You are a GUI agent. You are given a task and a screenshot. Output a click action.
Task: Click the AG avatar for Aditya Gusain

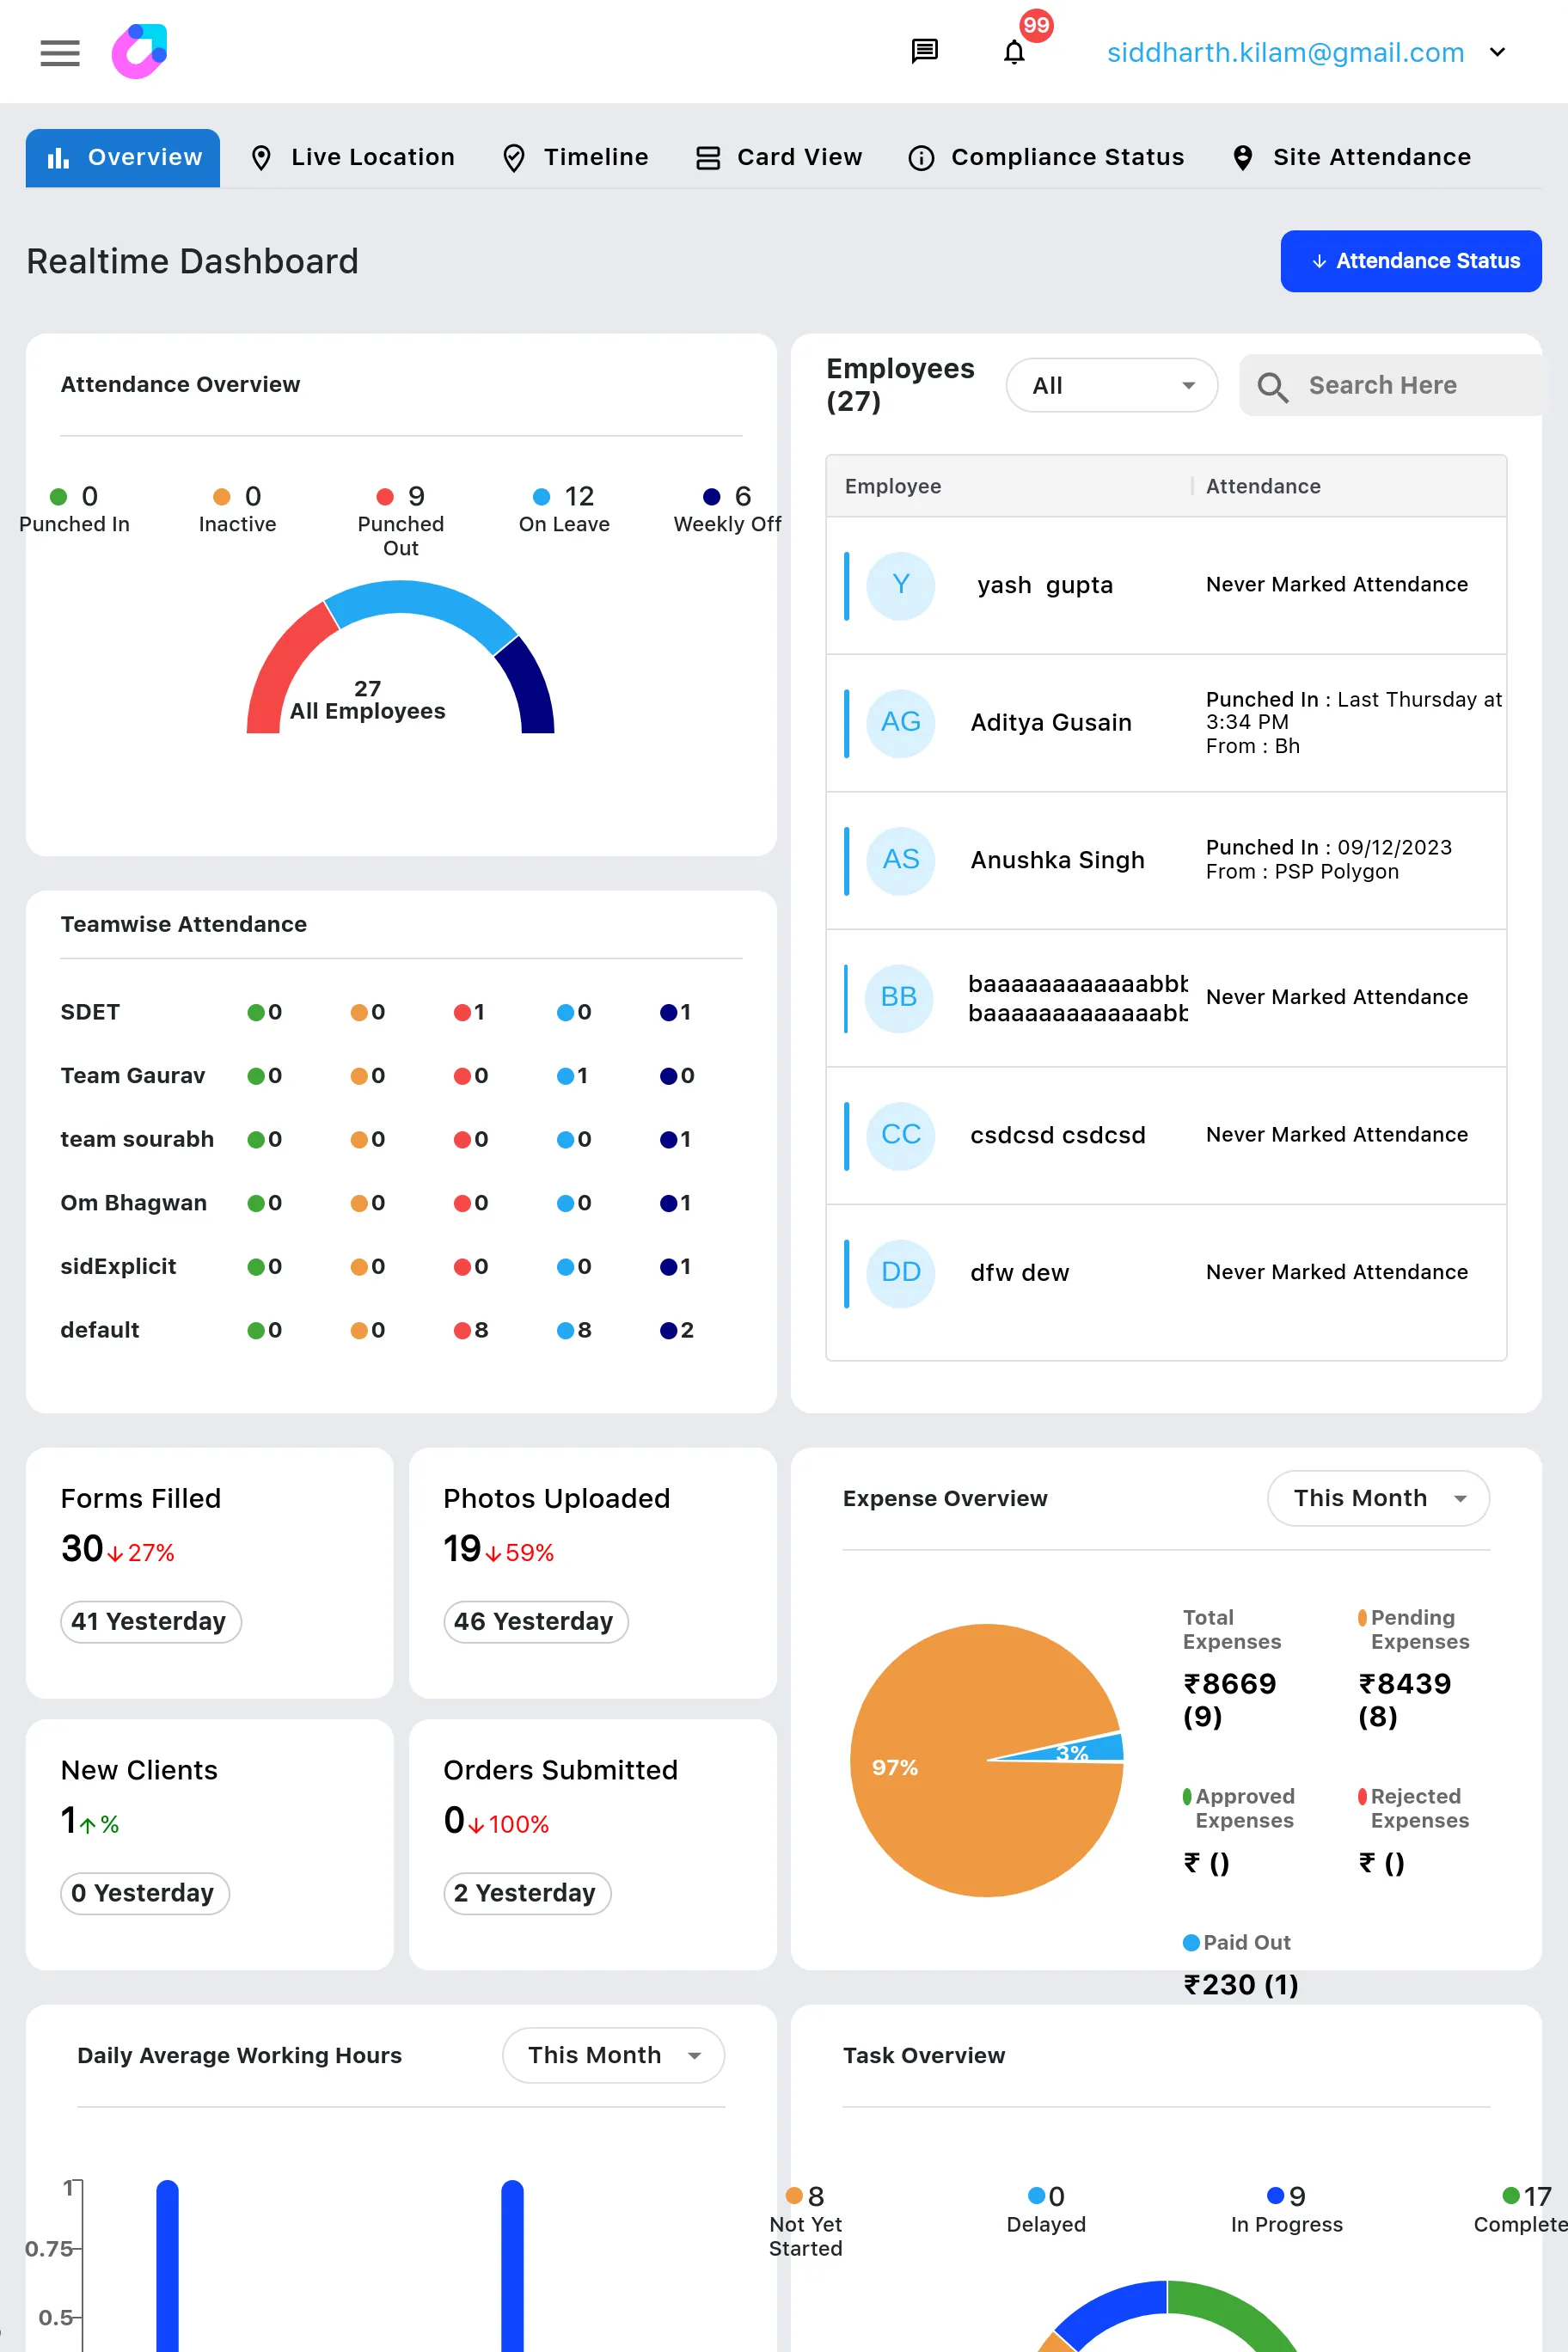(x=900, y=723)
